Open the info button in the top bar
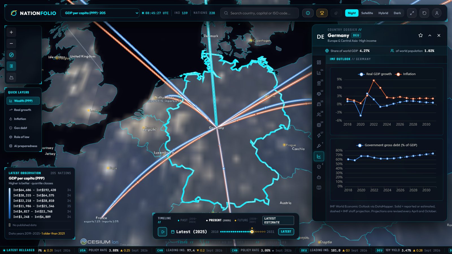This screenshot has width=452, height=254. tap(308, 13)
